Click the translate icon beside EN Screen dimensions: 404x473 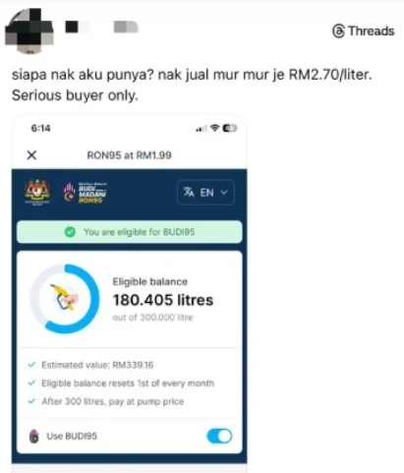point(189,192)
